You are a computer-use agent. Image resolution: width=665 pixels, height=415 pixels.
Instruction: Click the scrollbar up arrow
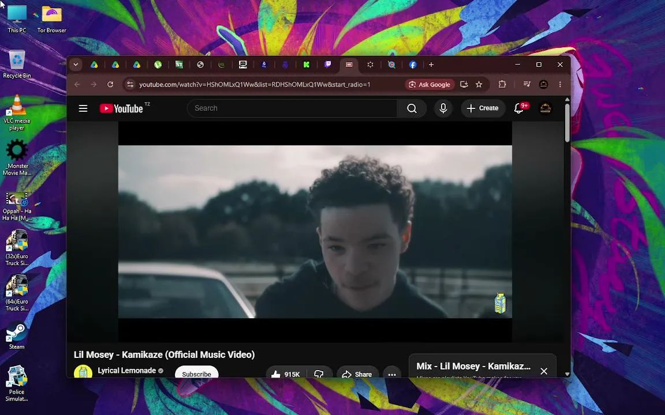click(567, 100)
